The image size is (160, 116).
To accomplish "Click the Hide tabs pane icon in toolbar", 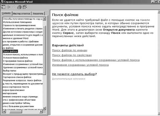I will point(3,7).
